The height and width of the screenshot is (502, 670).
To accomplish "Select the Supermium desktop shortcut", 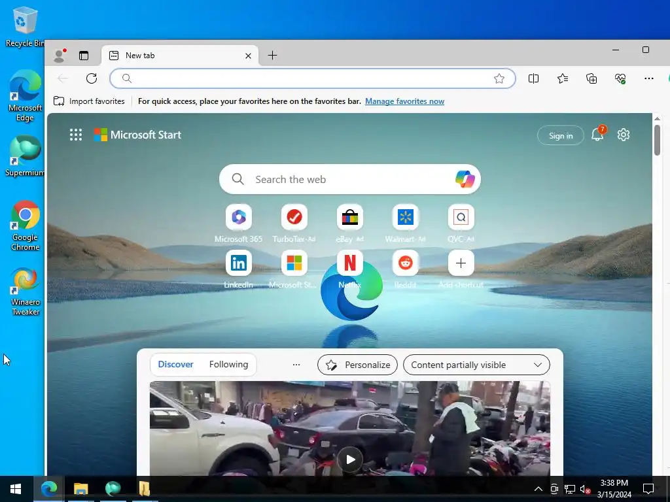I will (x=25, y=156).
